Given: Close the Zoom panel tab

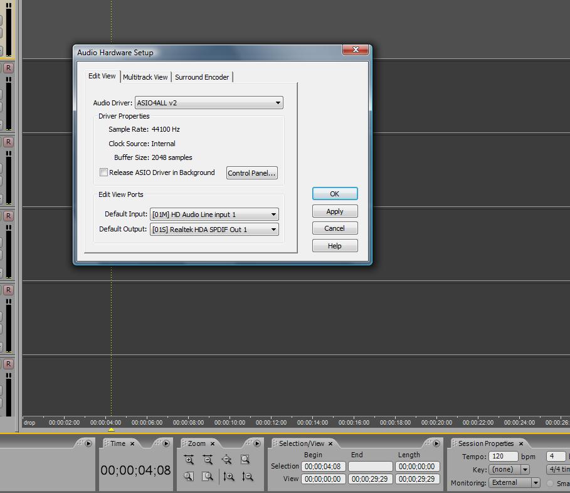Looking at the screenshot, I should pyautogui.click(x=213, y=444).
